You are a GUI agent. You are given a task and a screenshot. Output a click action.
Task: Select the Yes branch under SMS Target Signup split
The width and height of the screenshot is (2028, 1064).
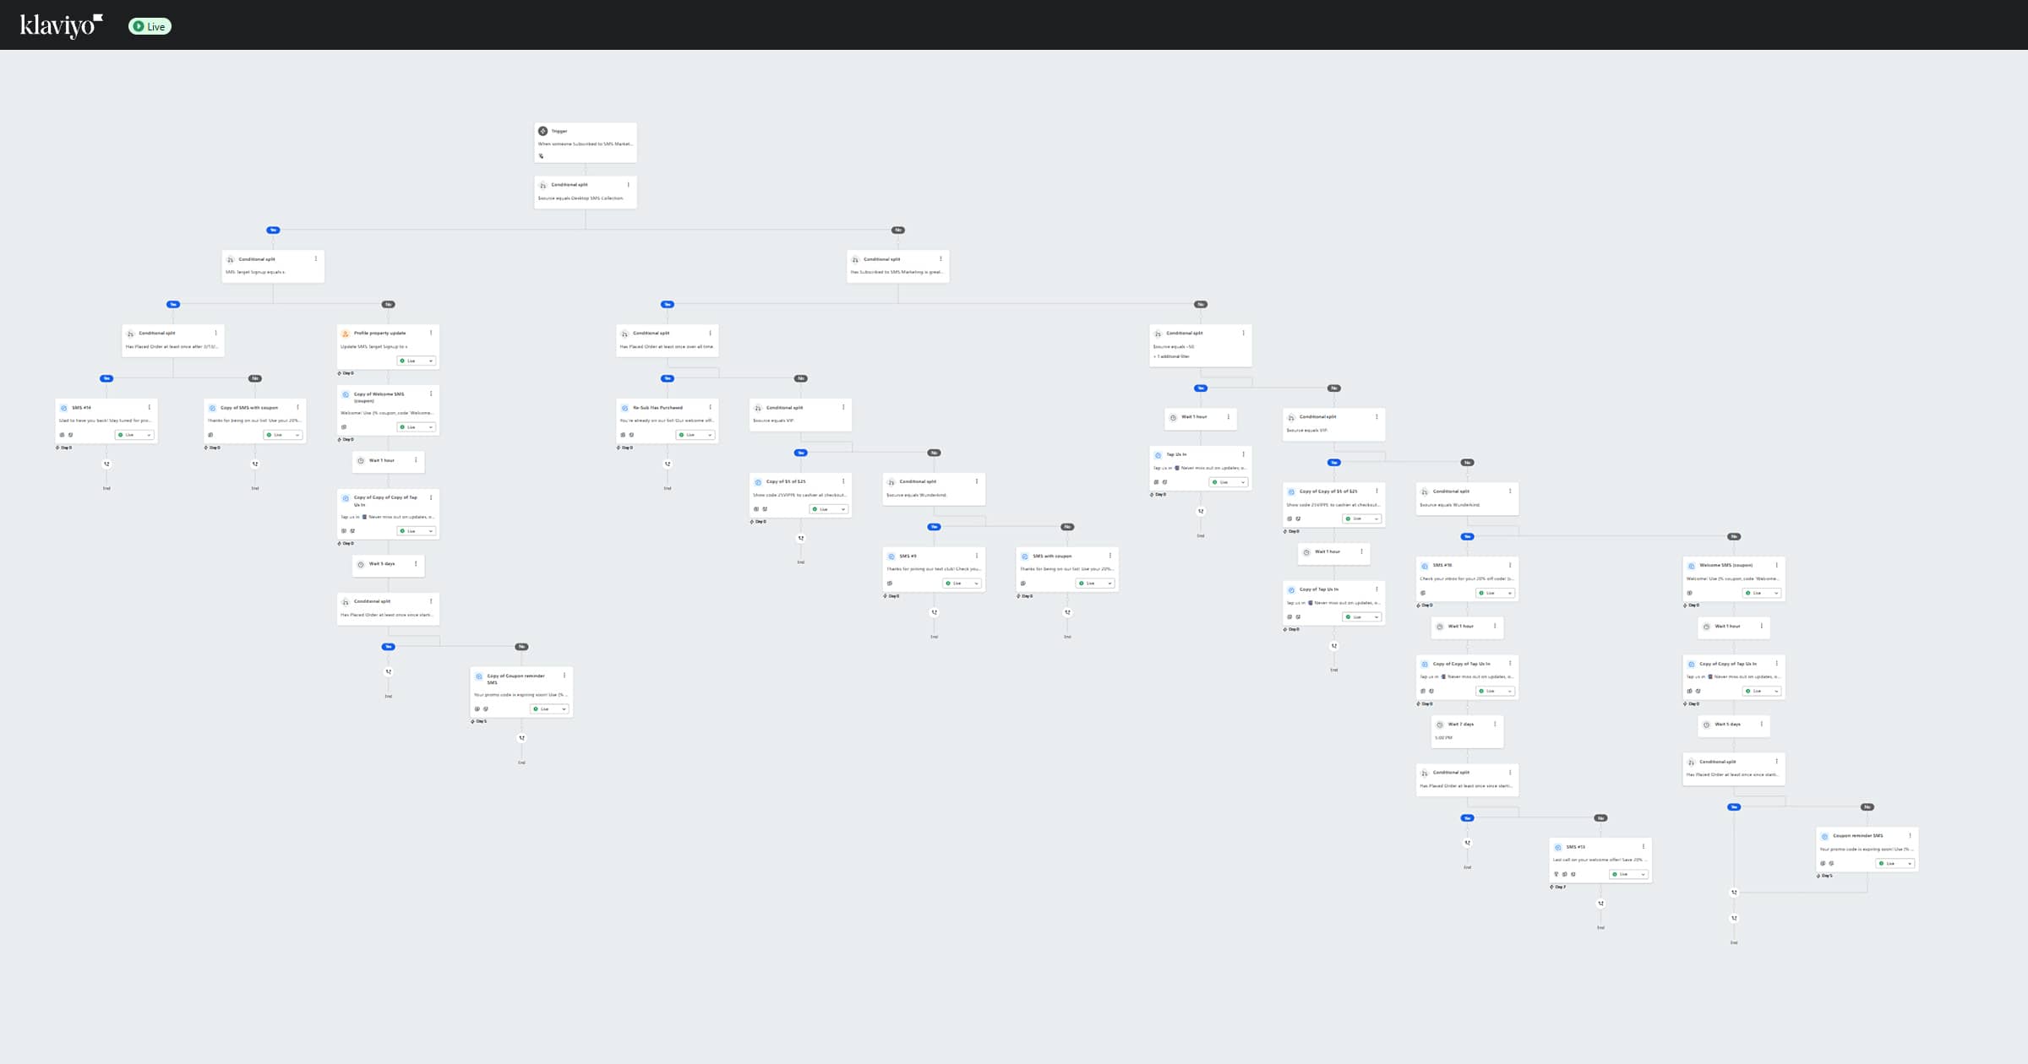tap(172, 304)
